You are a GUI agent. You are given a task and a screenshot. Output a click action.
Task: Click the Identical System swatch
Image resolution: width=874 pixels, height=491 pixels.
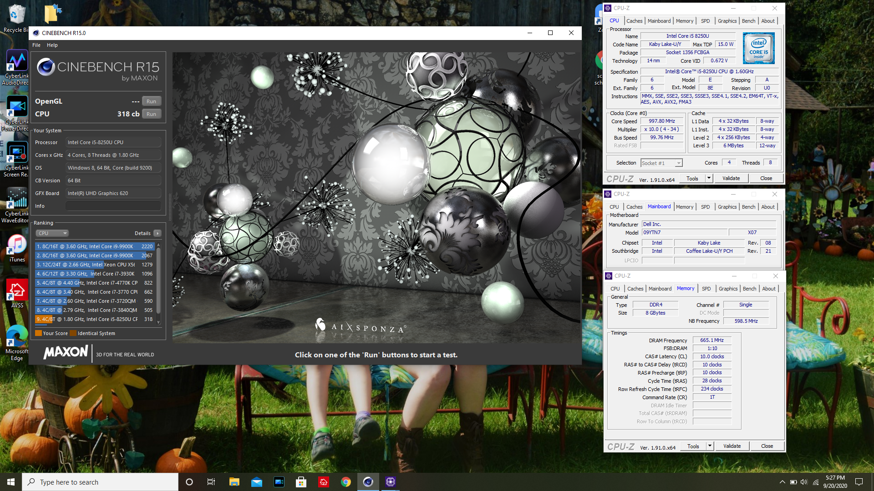click(73, 333)
